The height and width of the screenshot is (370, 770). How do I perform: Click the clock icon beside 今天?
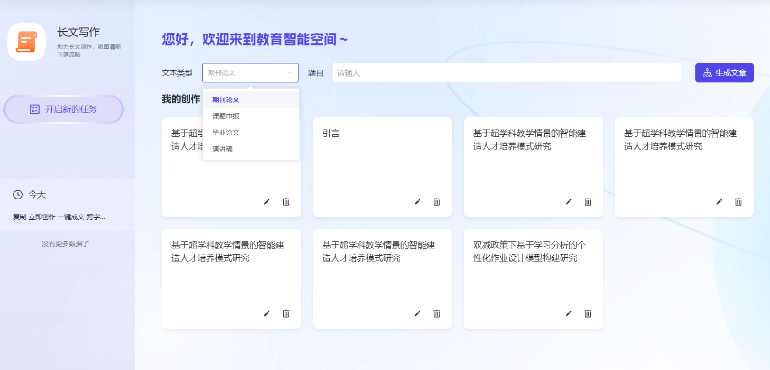[x=18, y=194]
